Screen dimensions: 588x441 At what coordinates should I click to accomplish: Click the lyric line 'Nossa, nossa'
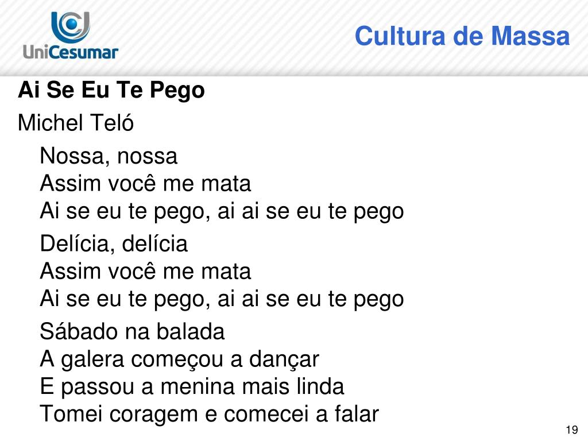(x=109, y=156)
